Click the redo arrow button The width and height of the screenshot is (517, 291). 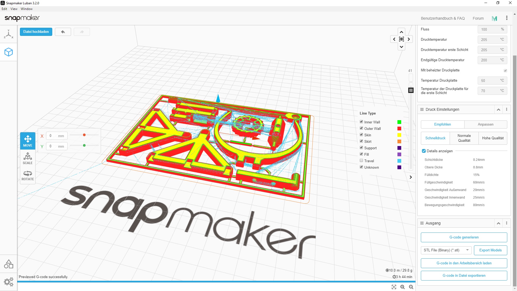pyautogui.click(x=82, y=32)
